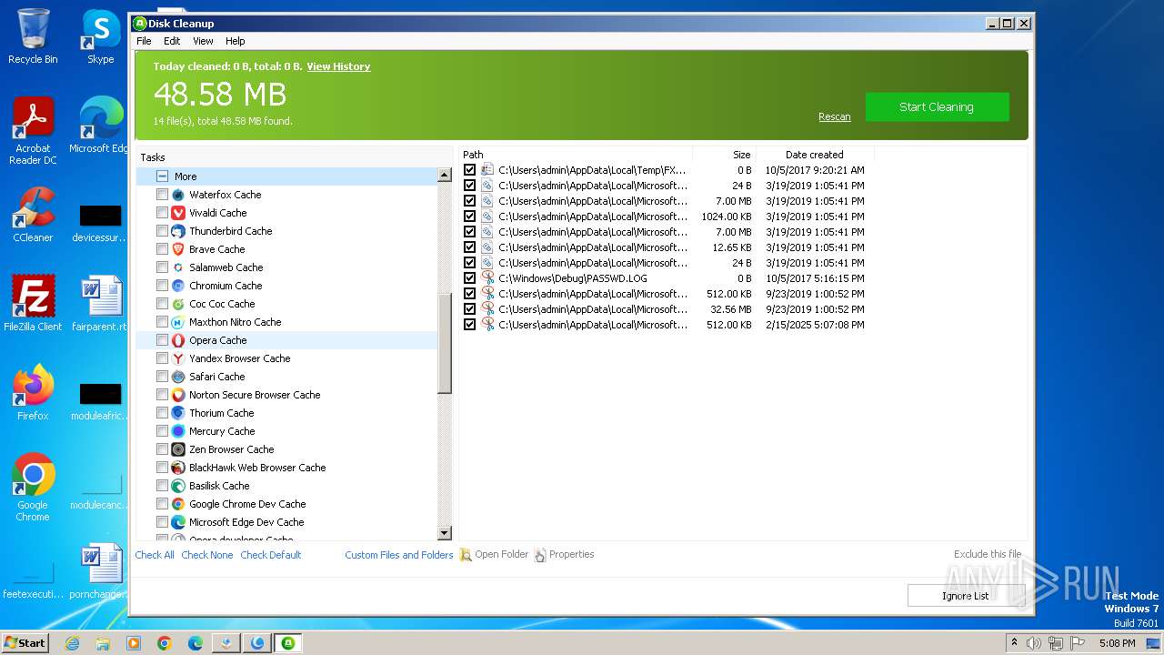
Task: Click the Google Chrome Dev Cache icon
Action: (178, 504)
